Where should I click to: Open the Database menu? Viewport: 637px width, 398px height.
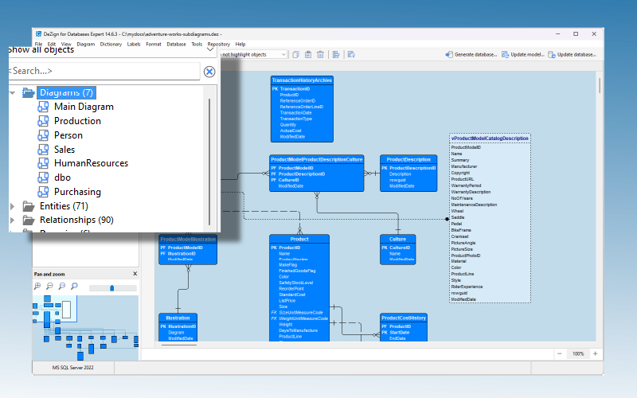tap(176, 45)
